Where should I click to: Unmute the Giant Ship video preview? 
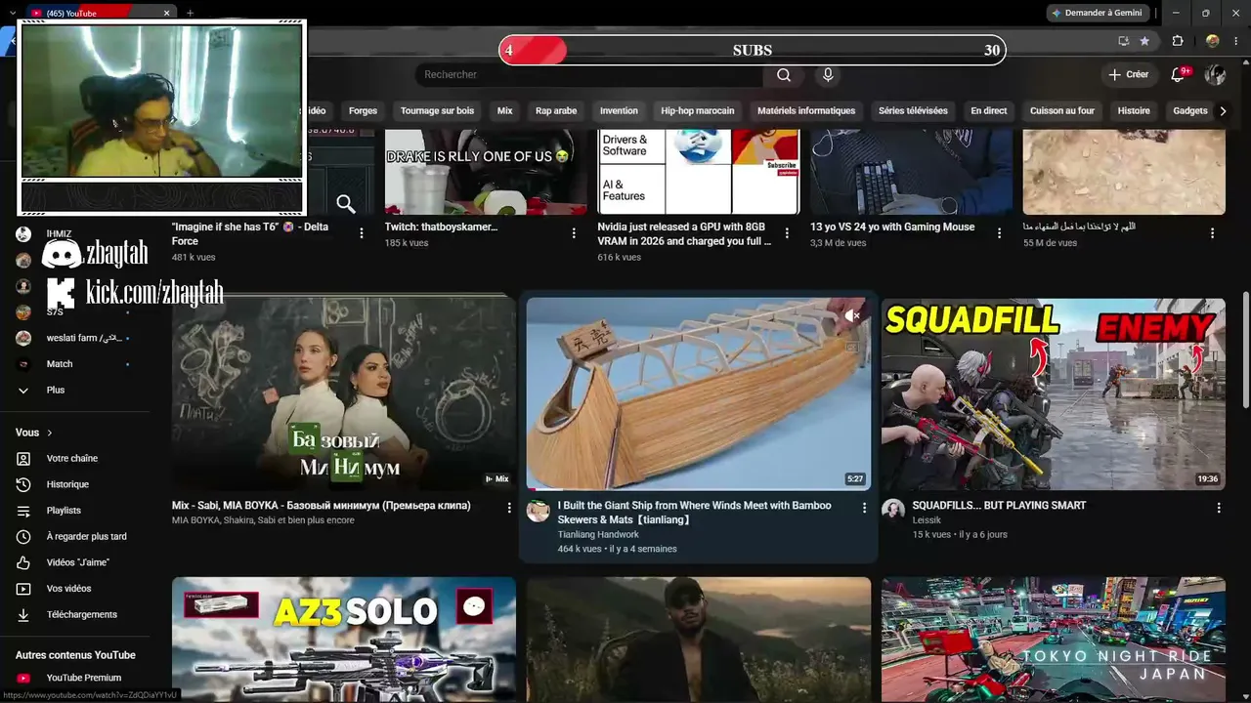click(852, 315)
